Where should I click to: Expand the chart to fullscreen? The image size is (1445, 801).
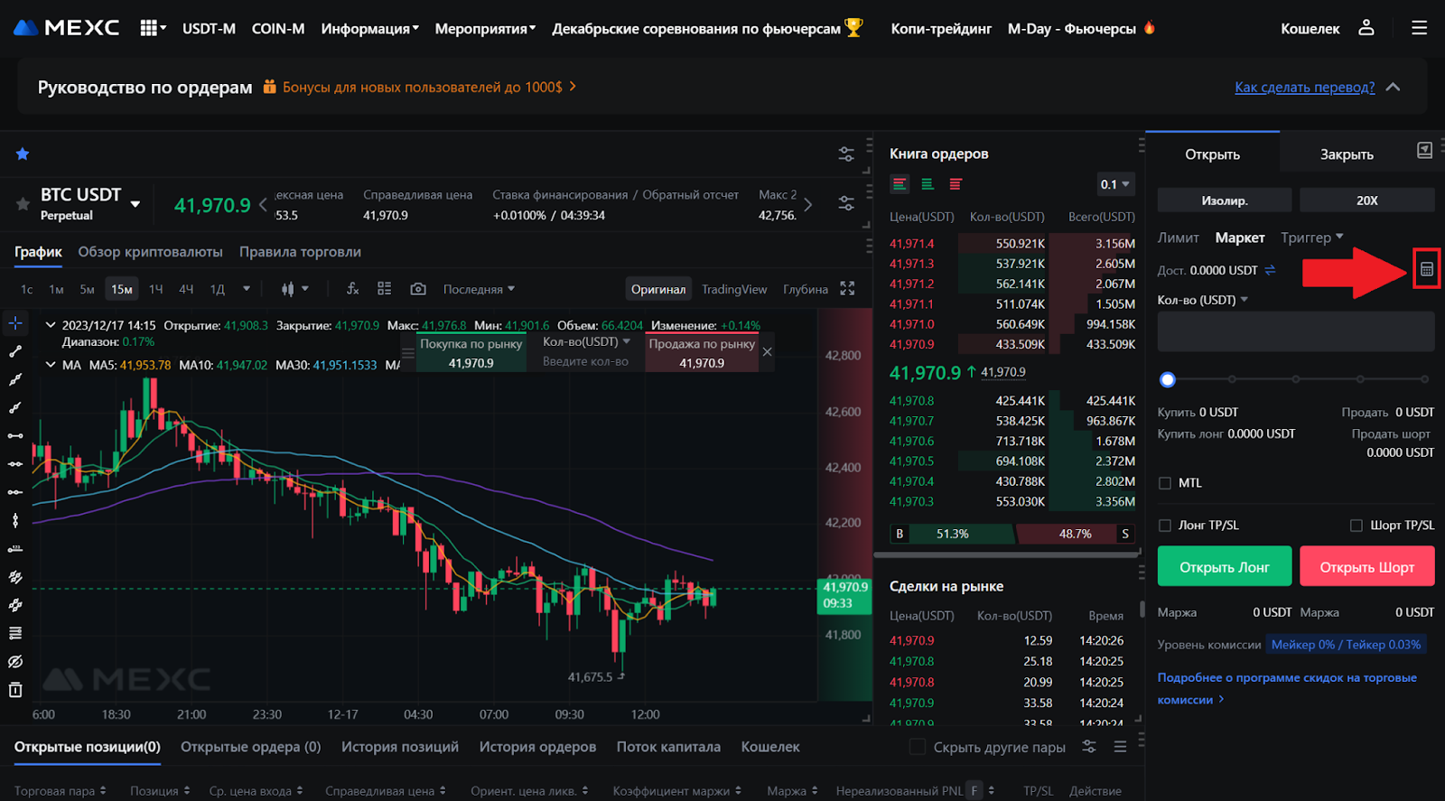coord(847,289)
